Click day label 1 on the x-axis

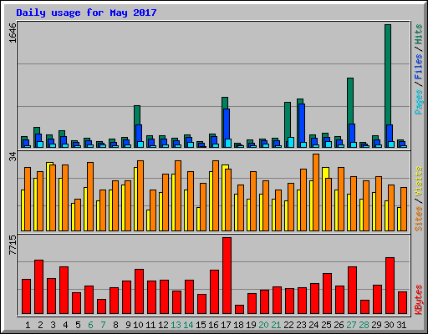(x=28, y=325)
